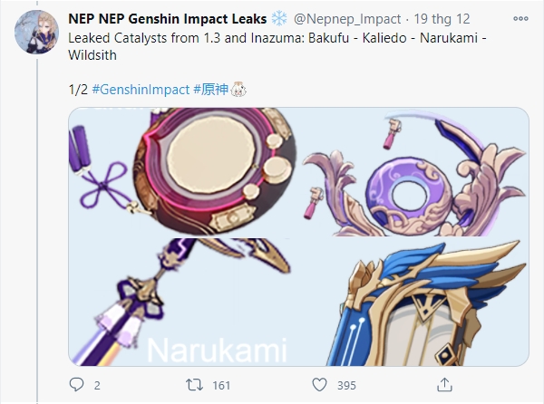Click the #原神 hashtag link
This screenshot has width=544, height=404.
click(x=211, y=90)
